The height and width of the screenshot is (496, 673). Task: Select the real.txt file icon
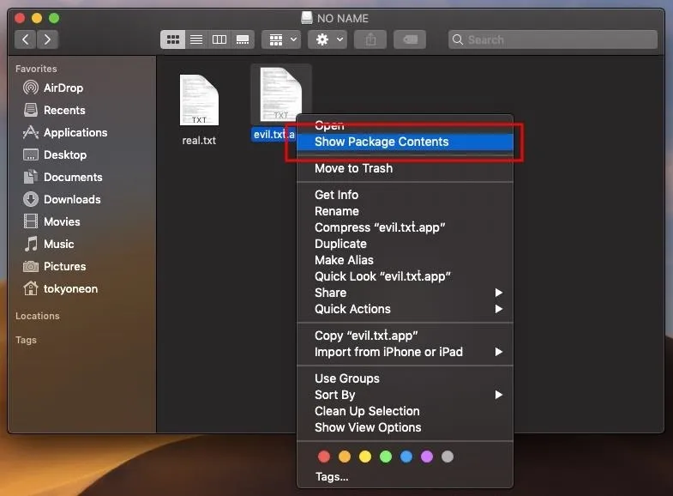pos(199,100)
